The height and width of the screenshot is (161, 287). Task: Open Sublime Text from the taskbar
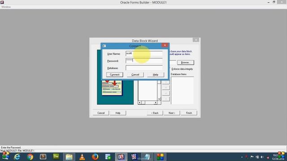point(43,157)
